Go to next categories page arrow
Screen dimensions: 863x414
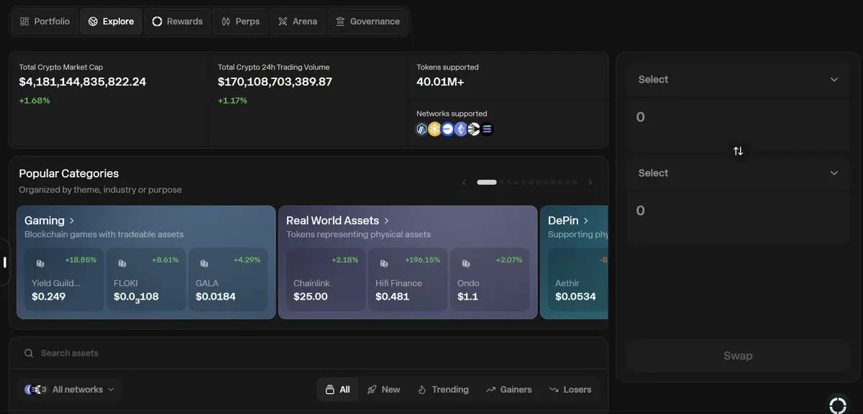tap(590, 182)
